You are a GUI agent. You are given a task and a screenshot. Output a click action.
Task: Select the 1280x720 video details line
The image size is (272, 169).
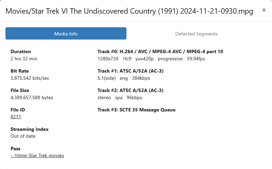[151, 59]
